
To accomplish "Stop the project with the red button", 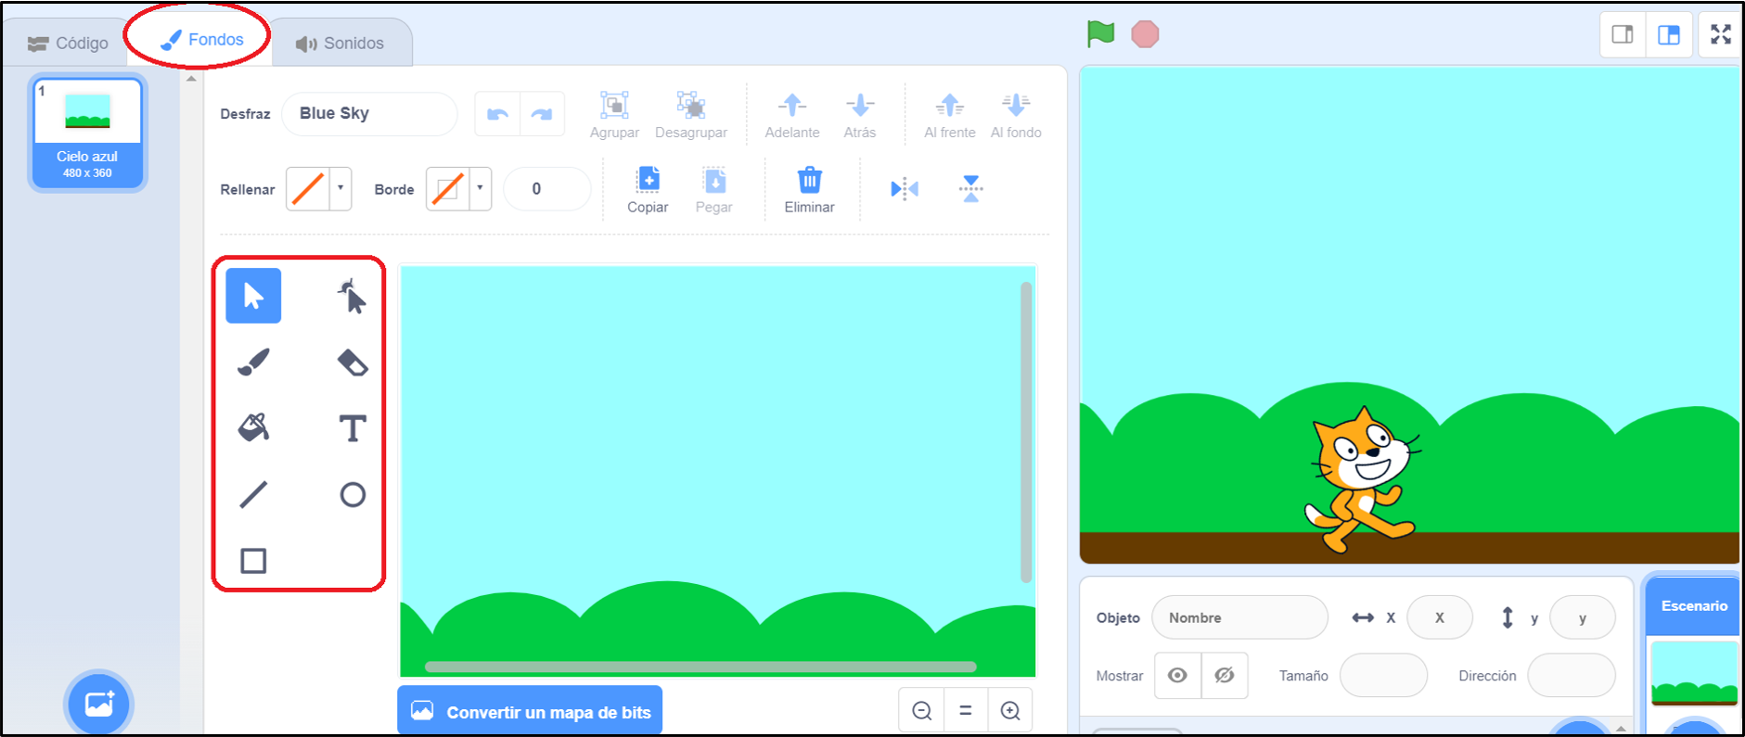I will [x=1145, y=34].
